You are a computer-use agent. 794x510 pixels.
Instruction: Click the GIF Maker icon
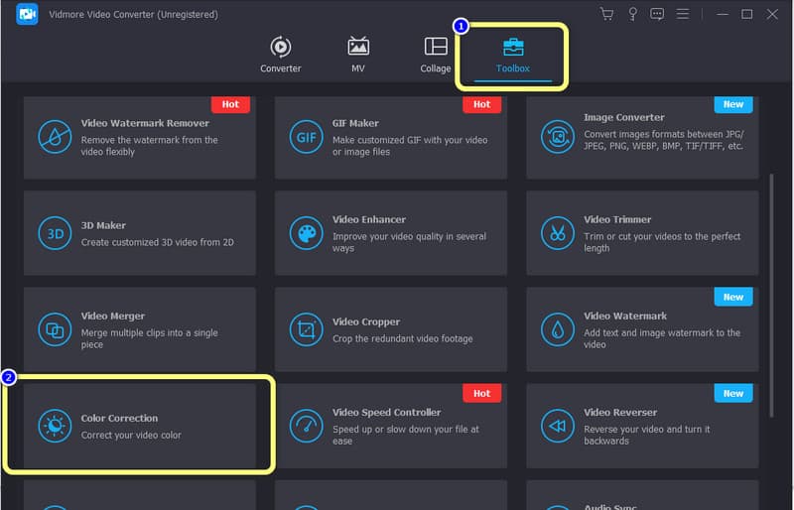pyautogui.click(x=305, y=136)
